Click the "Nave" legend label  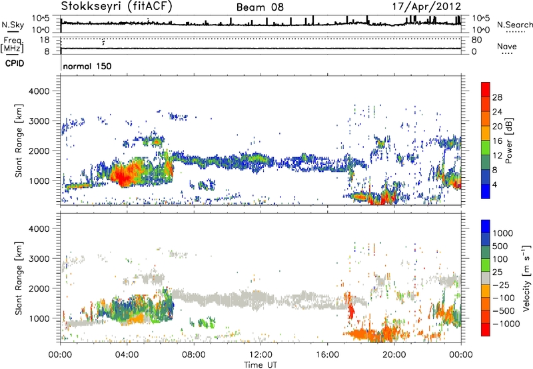[x=507, y=47]
